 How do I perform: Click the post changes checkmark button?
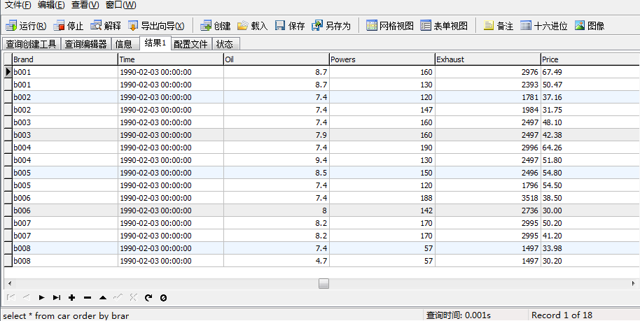click(x=118, y=298)
